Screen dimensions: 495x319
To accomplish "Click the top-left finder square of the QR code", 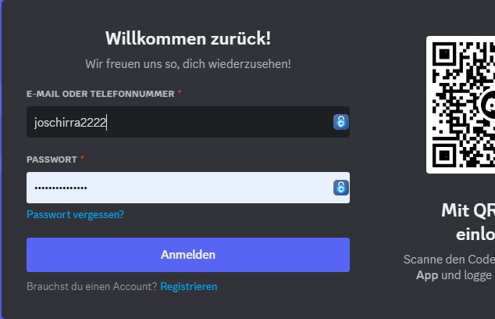I will 445,55.
